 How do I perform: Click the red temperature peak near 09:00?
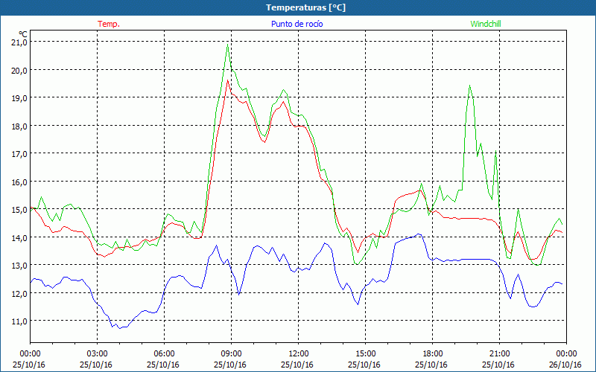coord(227,80)
